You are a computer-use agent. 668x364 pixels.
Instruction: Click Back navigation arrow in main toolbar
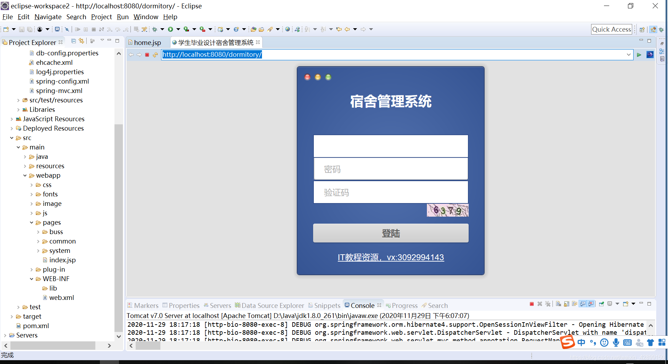pos(347,29)
